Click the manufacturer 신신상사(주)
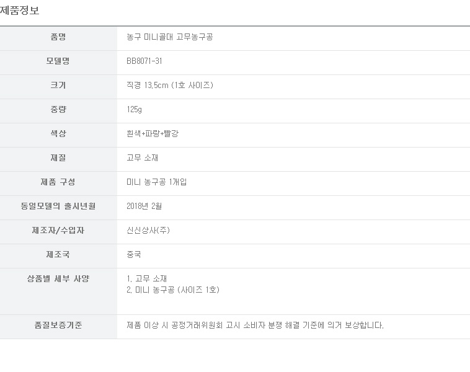The width and height of the screenshot is (470, 372). [x=148, y=230]
